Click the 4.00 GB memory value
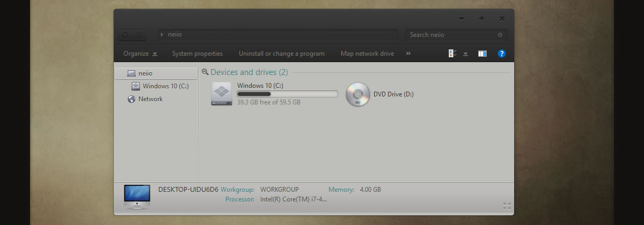644x225 pixels. click(x=370, y=190)
